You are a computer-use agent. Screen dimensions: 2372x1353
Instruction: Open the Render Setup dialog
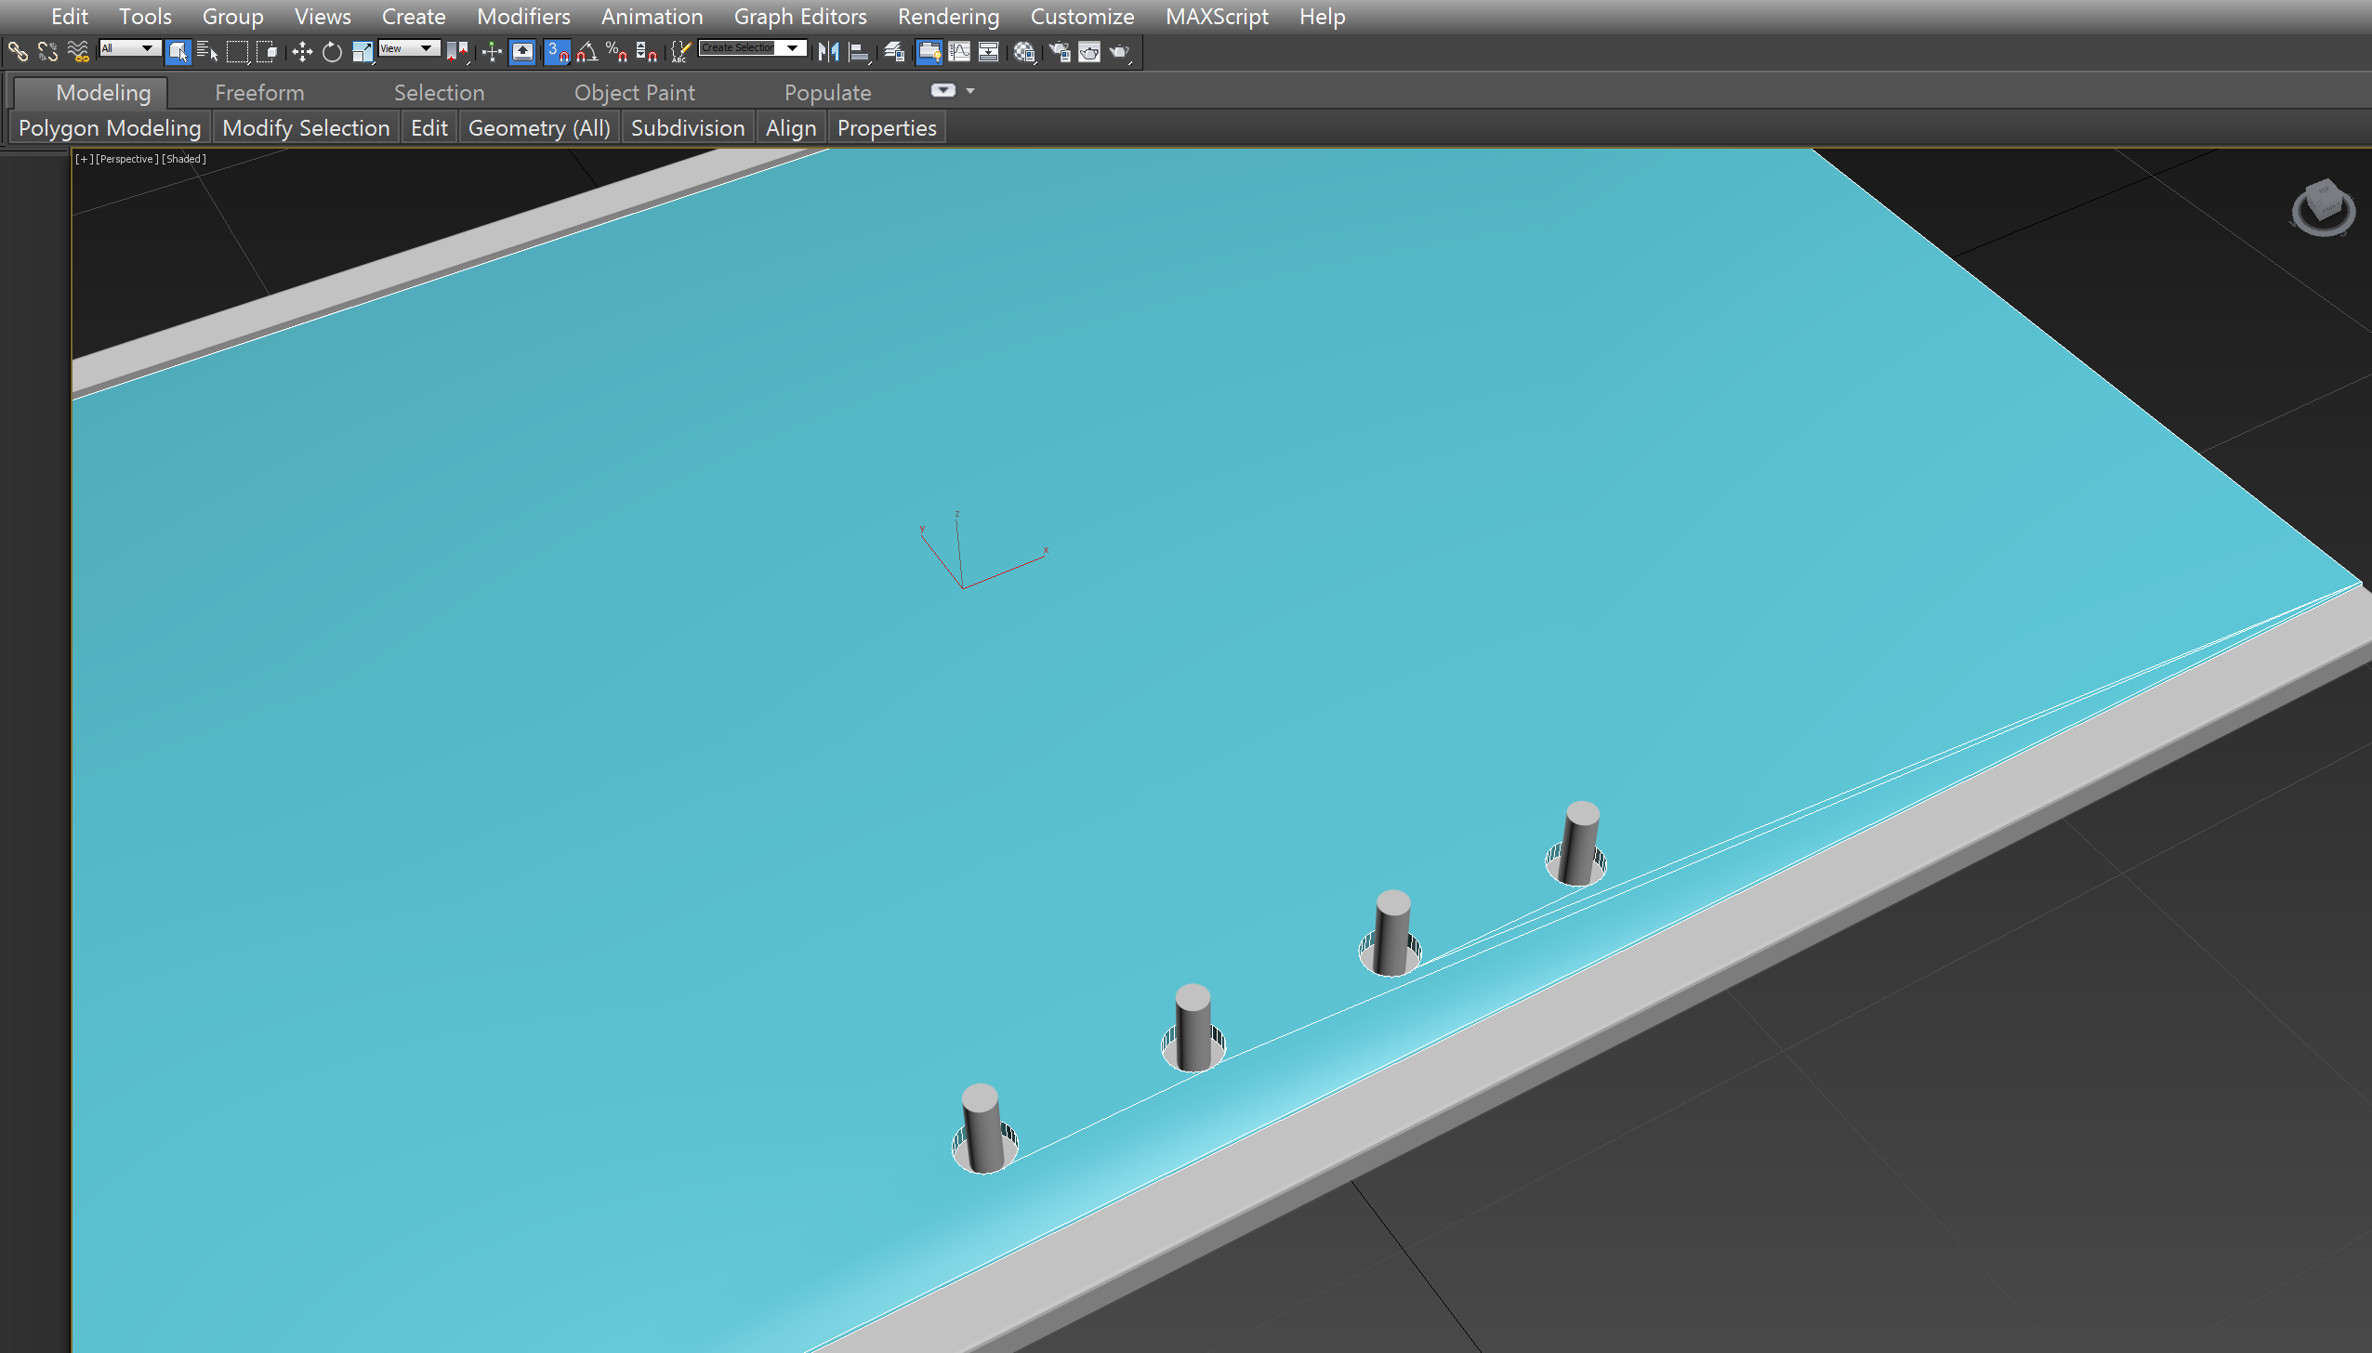1060,53
